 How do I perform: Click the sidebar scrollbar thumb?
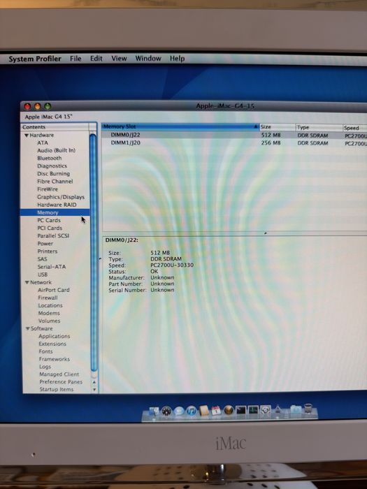[x=93, y=252]
